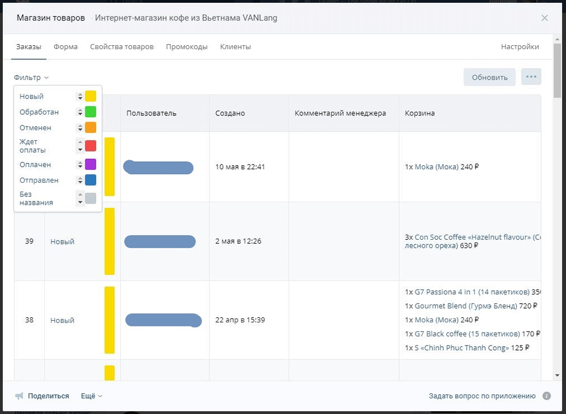Click the 10 мая в 22:41 date

(x=240, y=167)
